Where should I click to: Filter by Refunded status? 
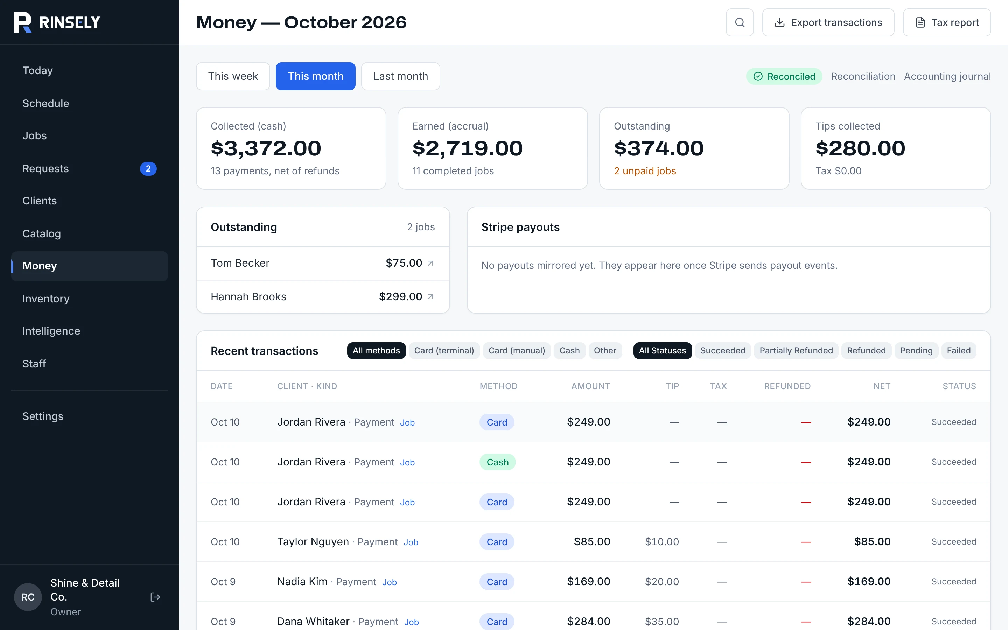[x=866, y=350]
